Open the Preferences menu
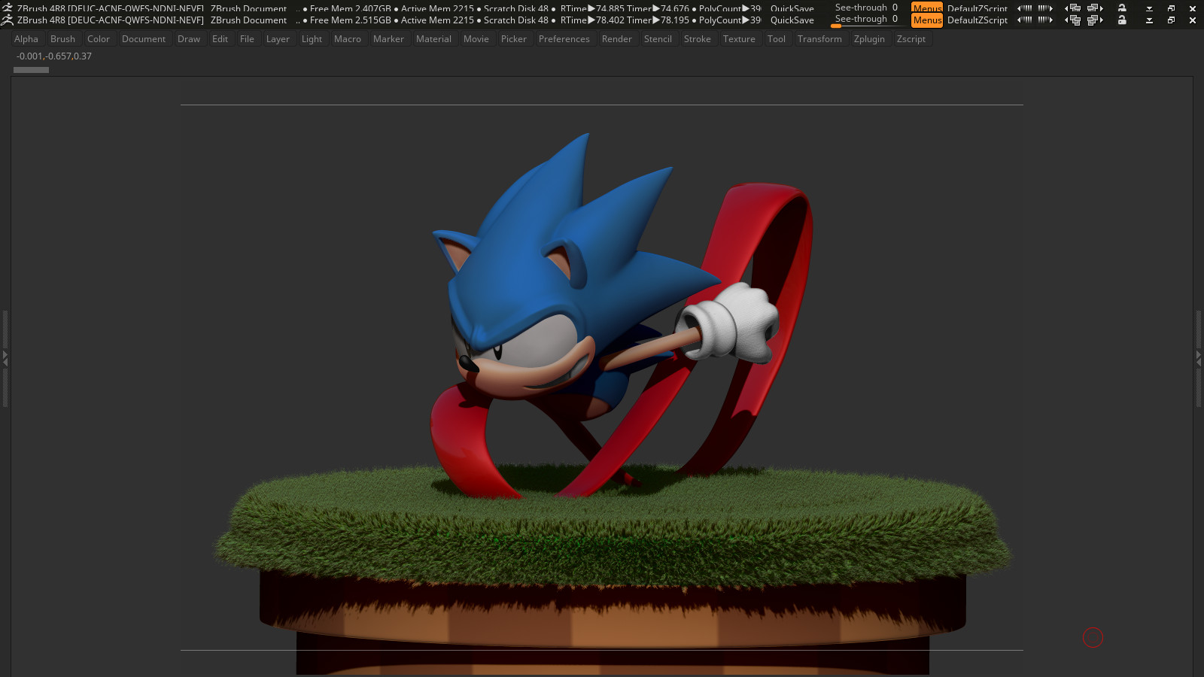This screenshot has height=677, width=1204. [x=564, y=39]
